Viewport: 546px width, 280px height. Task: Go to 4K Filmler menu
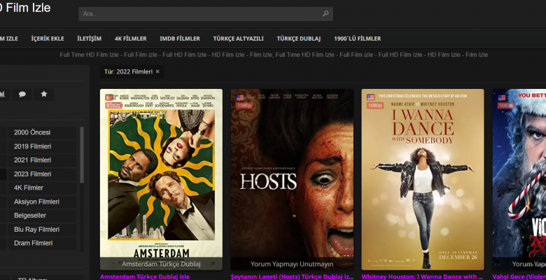pyautogui.click(x=131, y=38)
